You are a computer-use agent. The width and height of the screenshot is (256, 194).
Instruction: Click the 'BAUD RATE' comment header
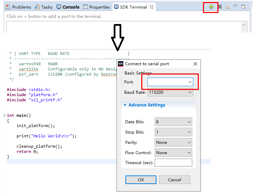point(59,54)
